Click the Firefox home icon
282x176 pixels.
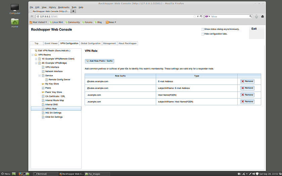tap(262, 16)
